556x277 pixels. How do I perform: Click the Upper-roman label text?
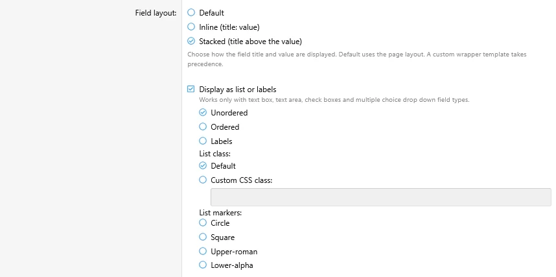(234, 252)
